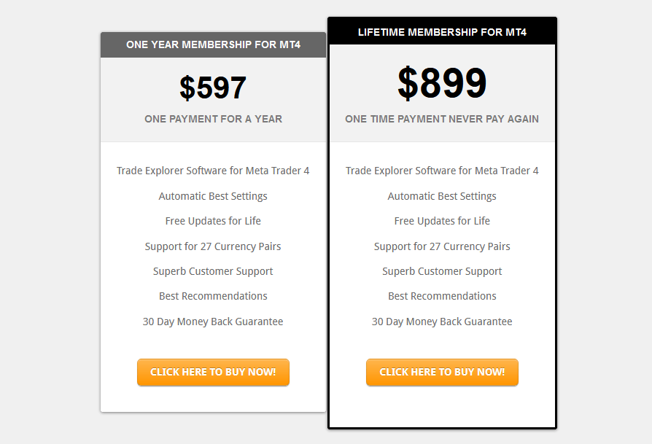
Task: Click 'Best Recommendations' in lifetime plan
Action: (442, 296)
